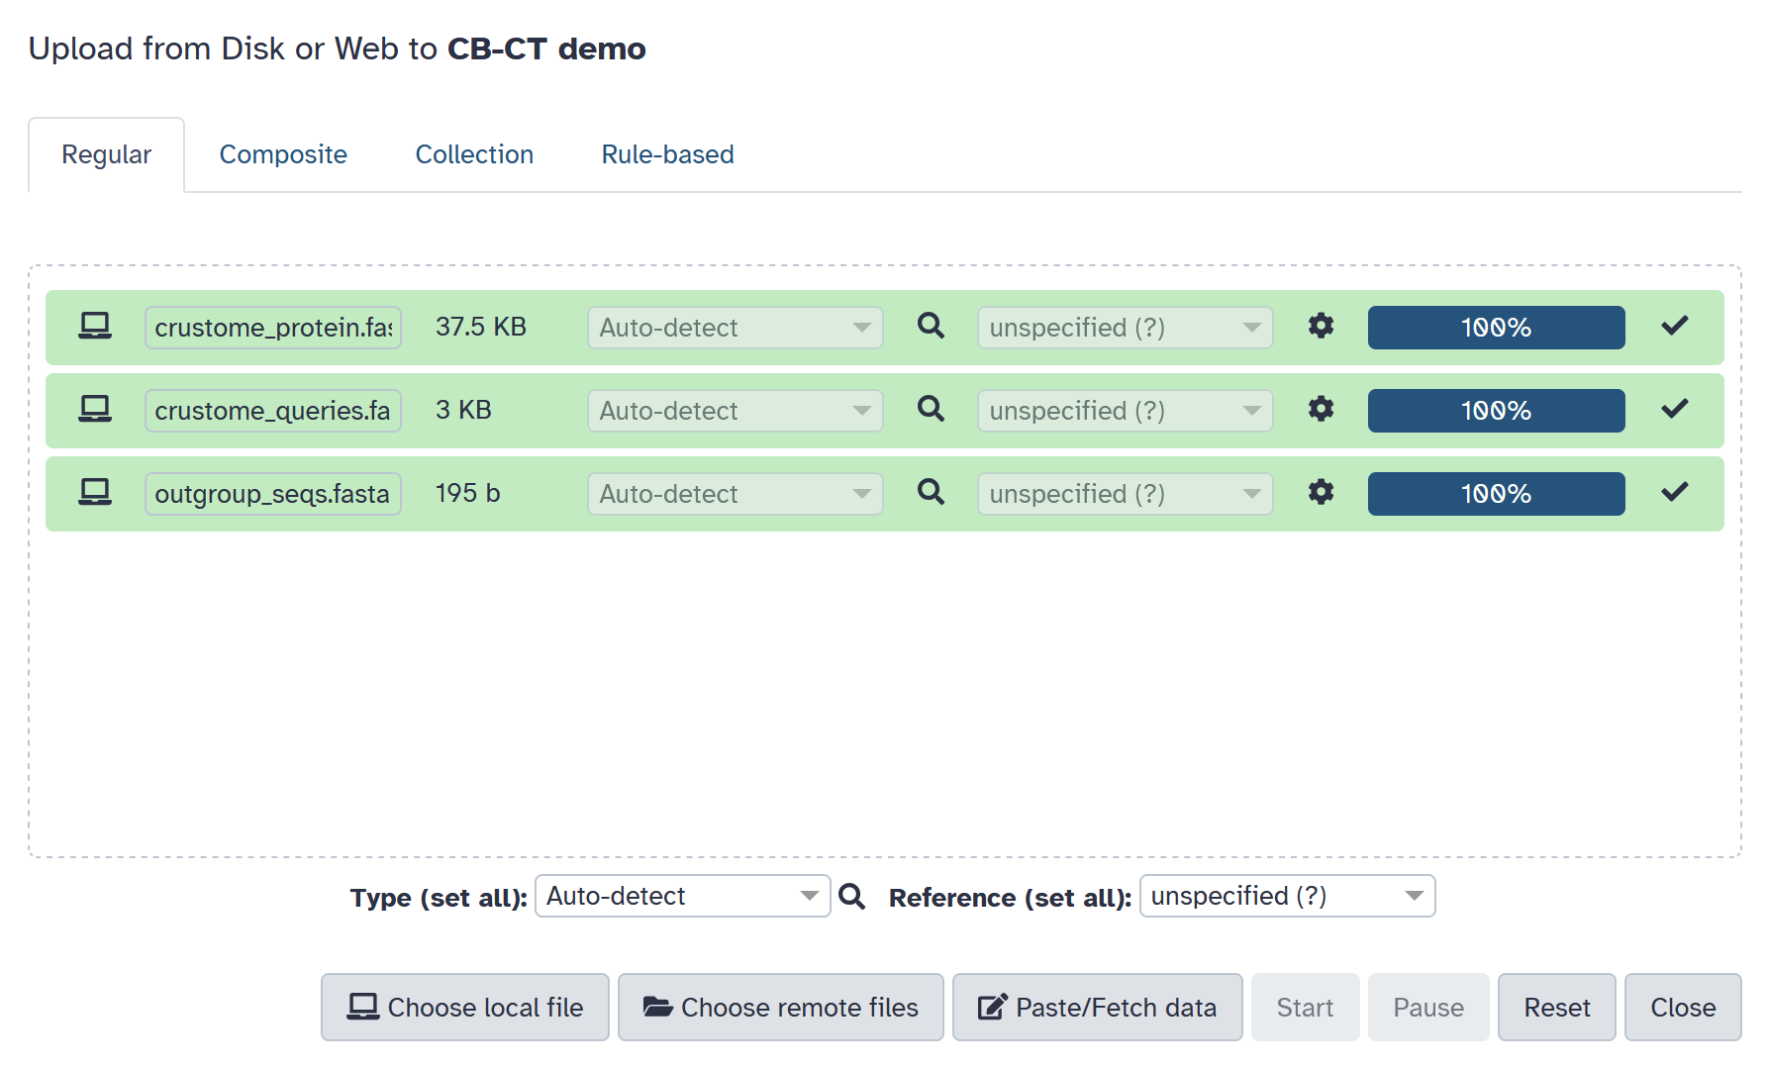Open the search tool for outgroup_seqs.fasta type

(x=929, y=492)
